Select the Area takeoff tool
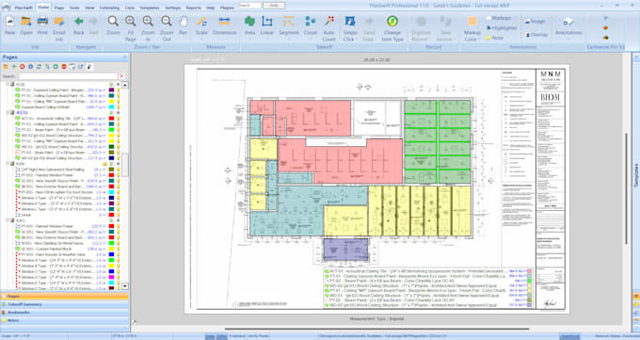Image resolution: width=640 pixels, height=340 pixels. point(249,25)
